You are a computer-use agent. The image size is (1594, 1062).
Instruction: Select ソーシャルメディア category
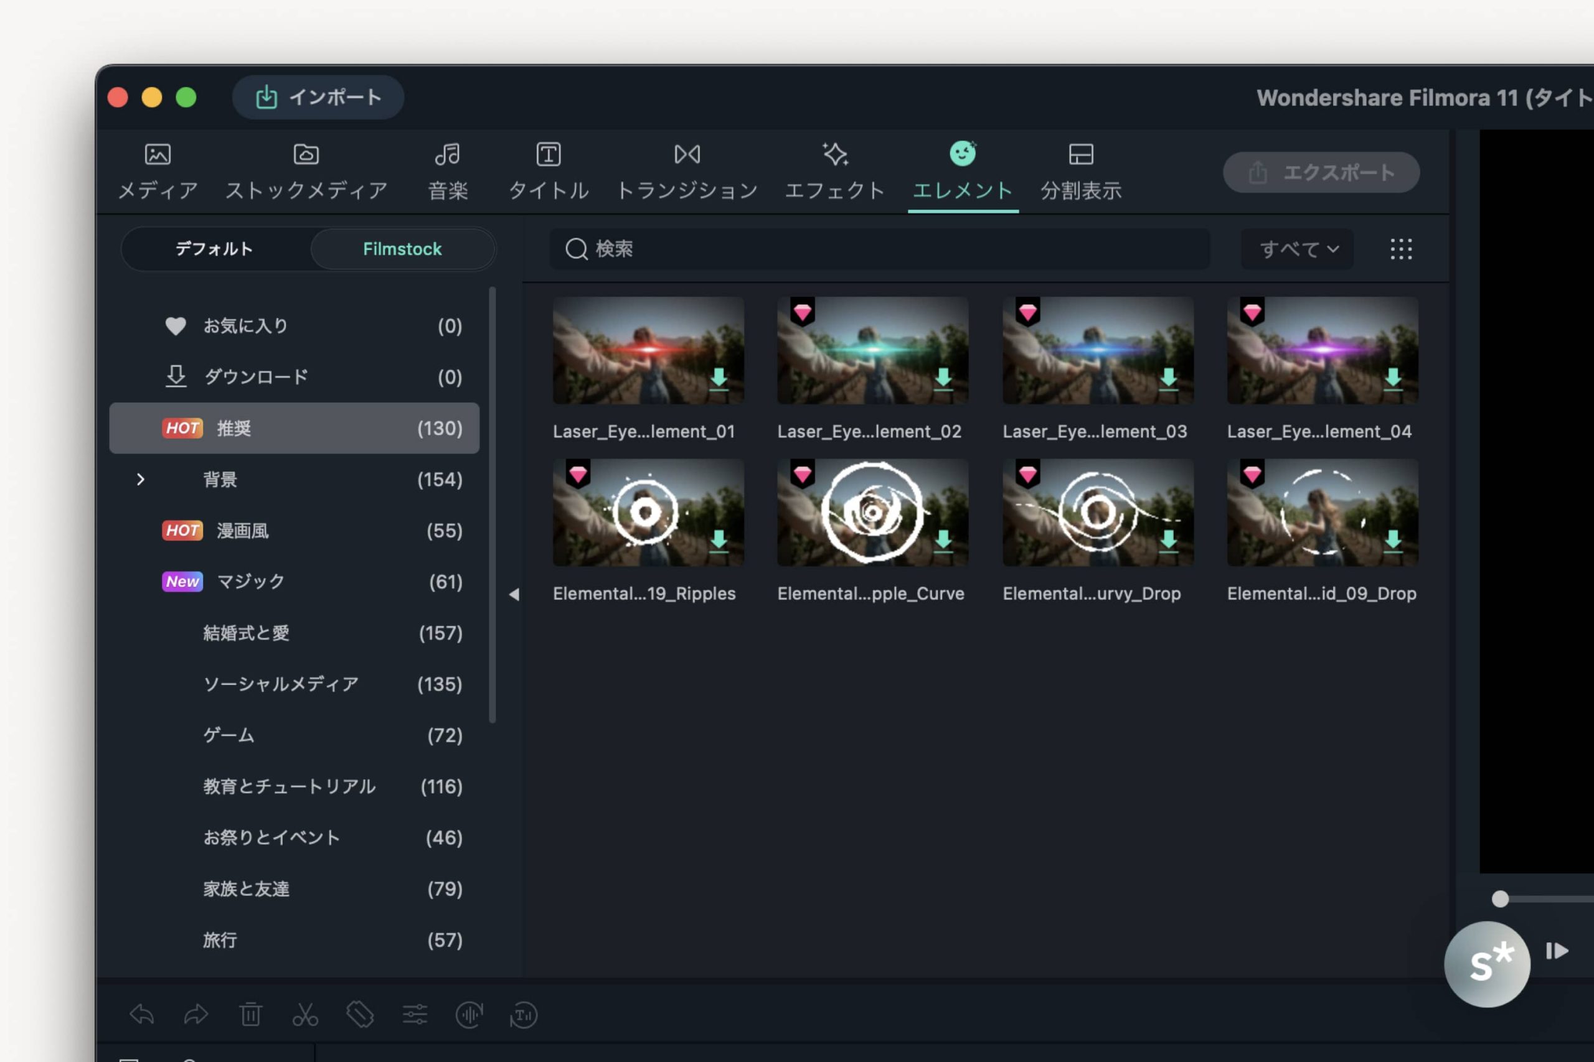point(294,684)
